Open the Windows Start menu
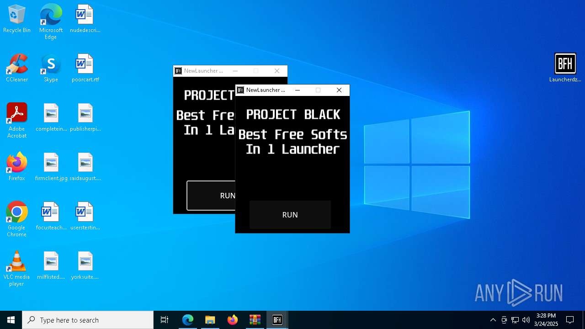585x329 pixels. tap(11, 320)
